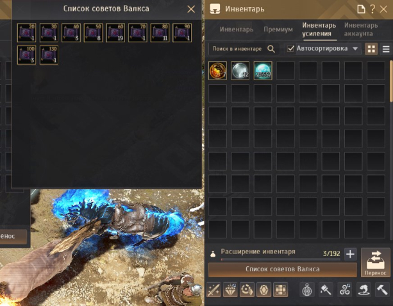Click the sparkling diamond icon

[230, 290]
